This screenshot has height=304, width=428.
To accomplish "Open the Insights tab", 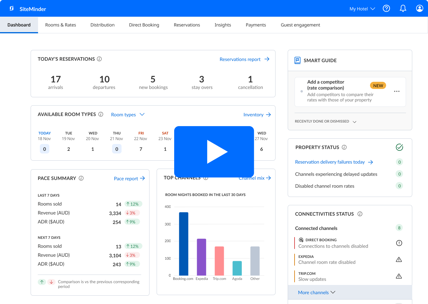I will tap(223, 25).
